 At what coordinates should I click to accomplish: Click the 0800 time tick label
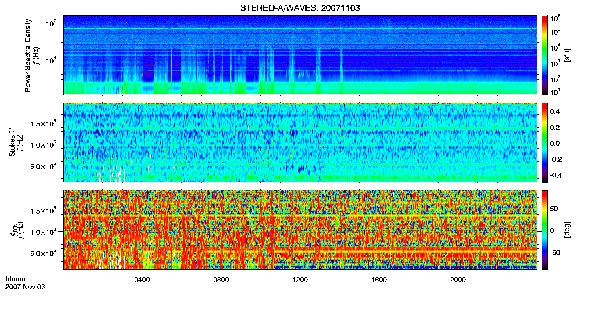coord(221,280)
